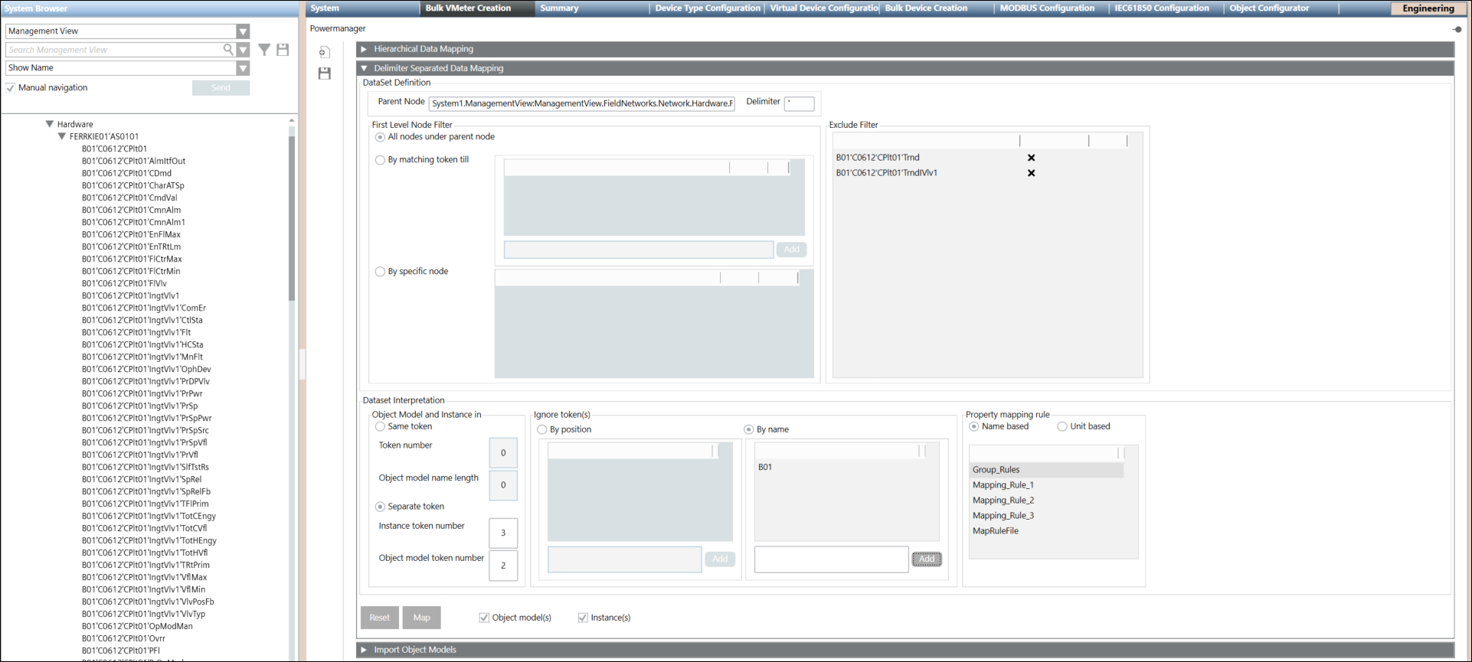The image size is (1472, 662).
Task: Expand the Hierarchical Data Mapping section
Action: 365,49
